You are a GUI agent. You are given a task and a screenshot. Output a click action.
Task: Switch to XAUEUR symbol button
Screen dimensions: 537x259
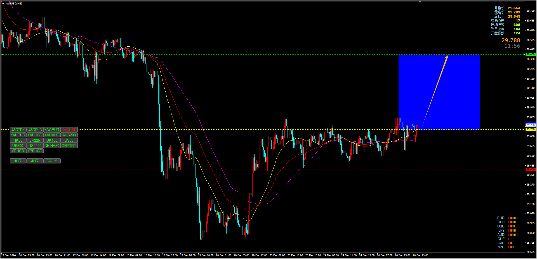tap(18, 135)
